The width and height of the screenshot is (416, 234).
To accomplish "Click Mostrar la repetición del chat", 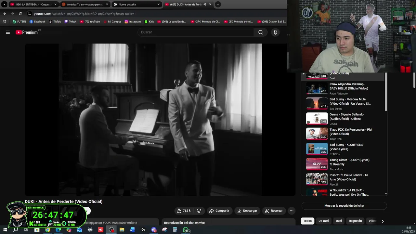I will pos(344,206).
